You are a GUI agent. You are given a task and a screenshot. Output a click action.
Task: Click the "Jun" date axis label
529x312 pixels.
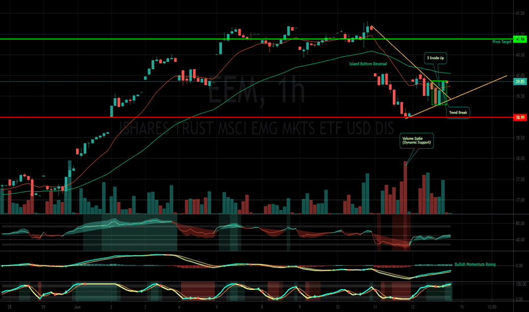pyautogui.click(x=77, y=307)
